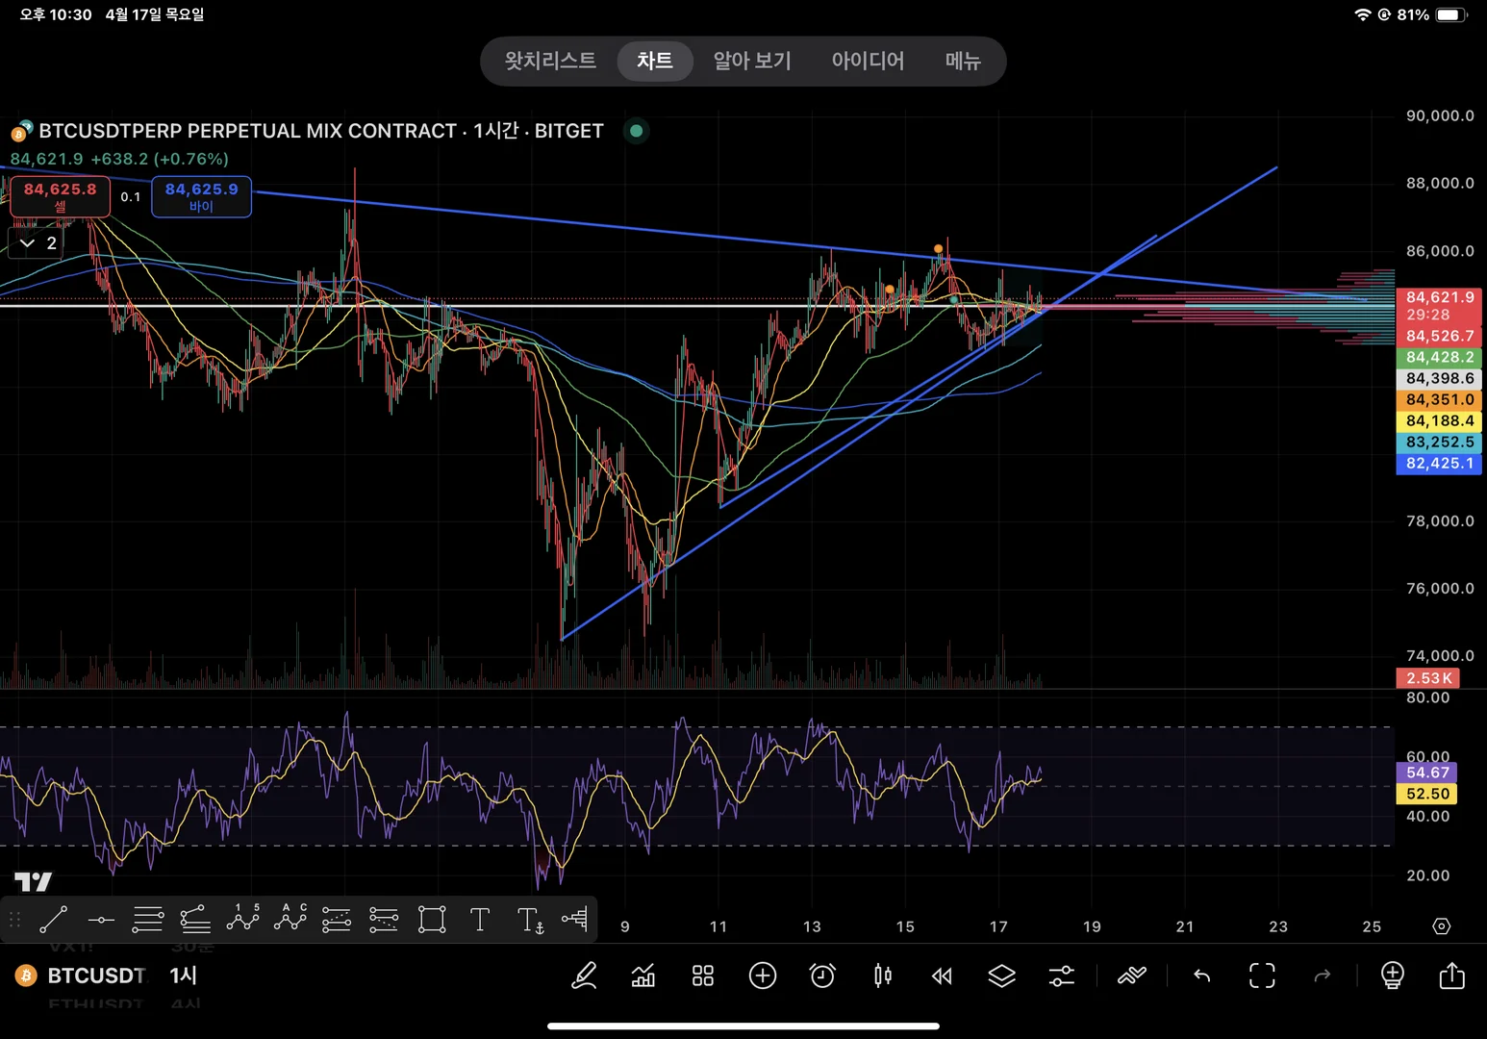Screen dimensions: 1487x1039
Task: Tap the 84,428.2 green price label
Action: pyautogui.click(x=1439, y=357)
